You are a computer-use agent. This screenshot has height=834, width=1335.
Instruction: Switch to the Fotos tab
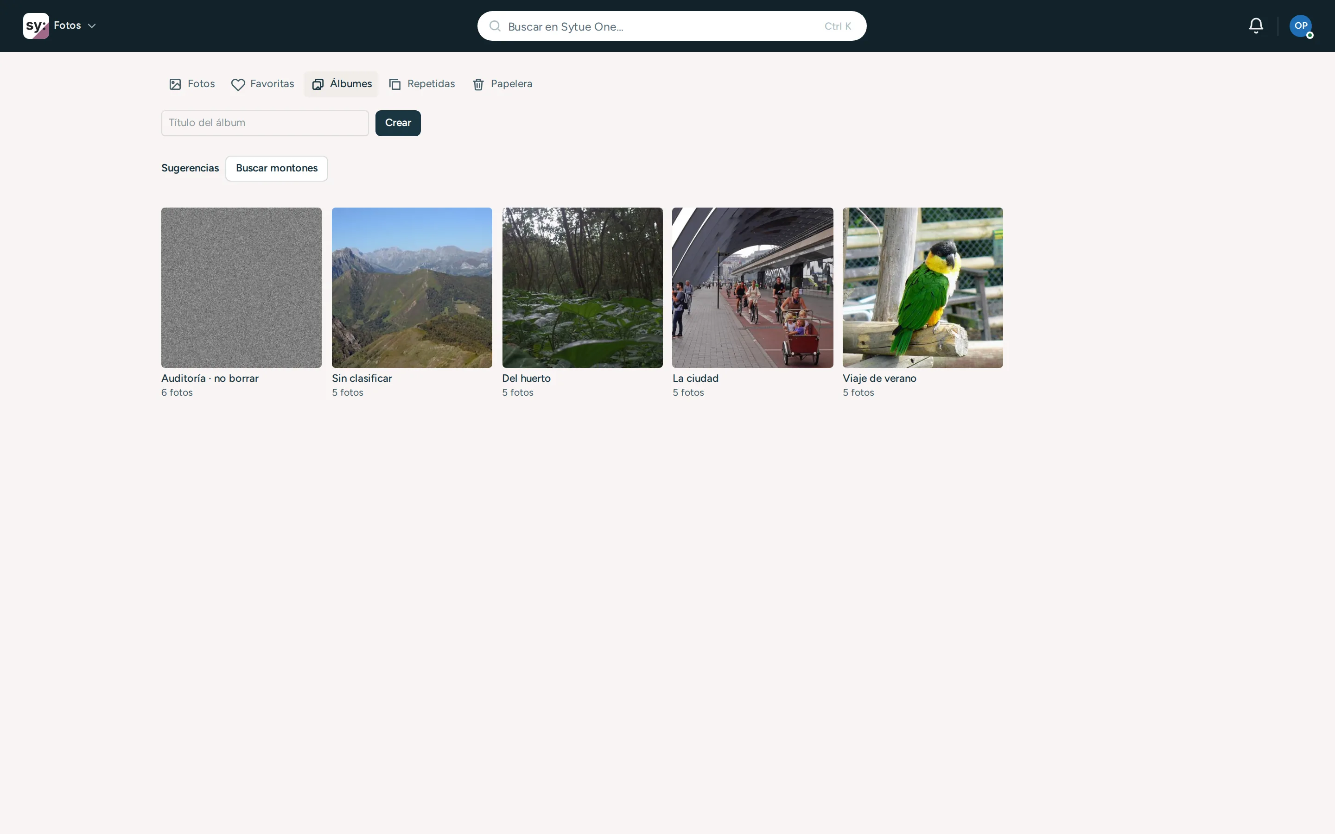[192, 84]
